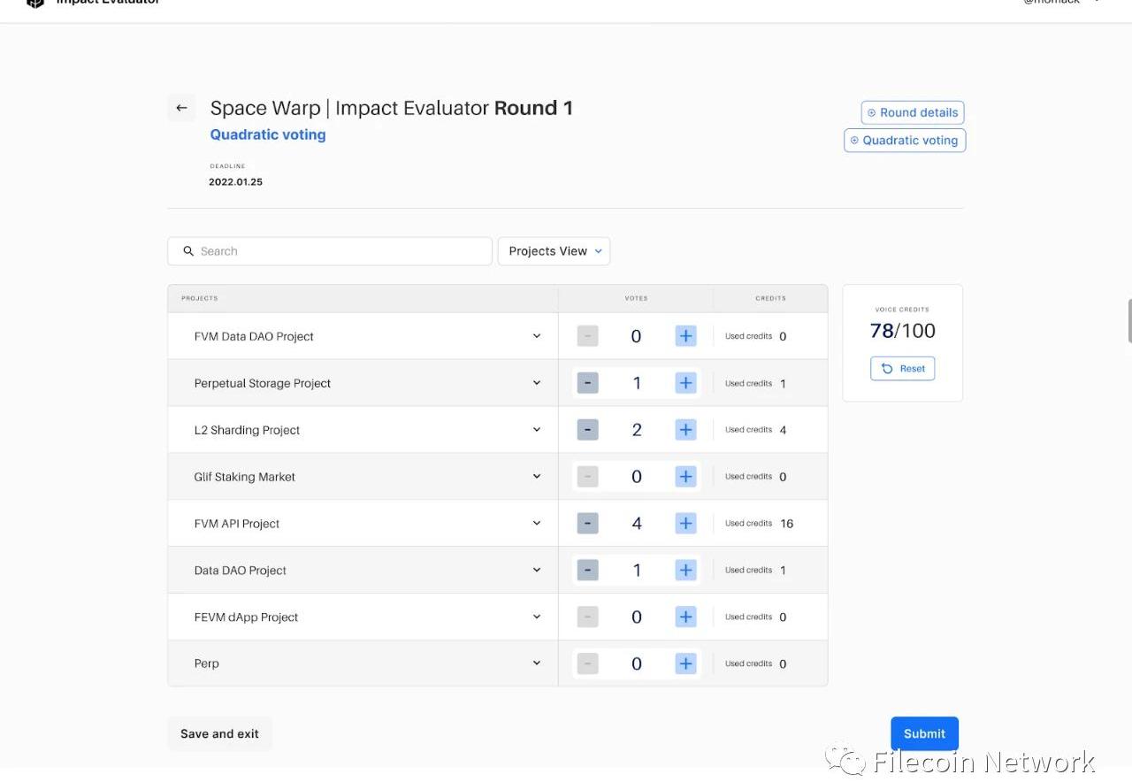Add a vote to L2 Sharding Project
The width and height of the screenshot is (1132, 782).
point(685,430)
